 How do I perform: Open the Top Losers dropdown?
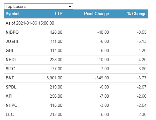tap(38, 7)
